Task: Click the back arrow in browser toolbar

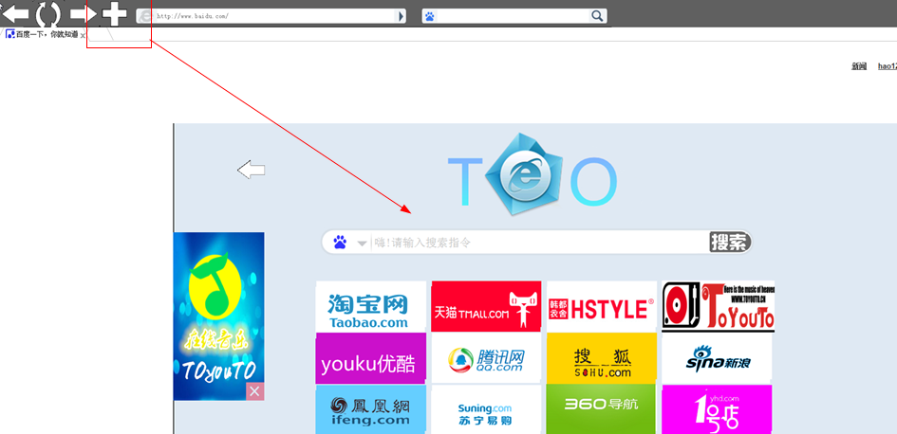Action: pos(15,14)
